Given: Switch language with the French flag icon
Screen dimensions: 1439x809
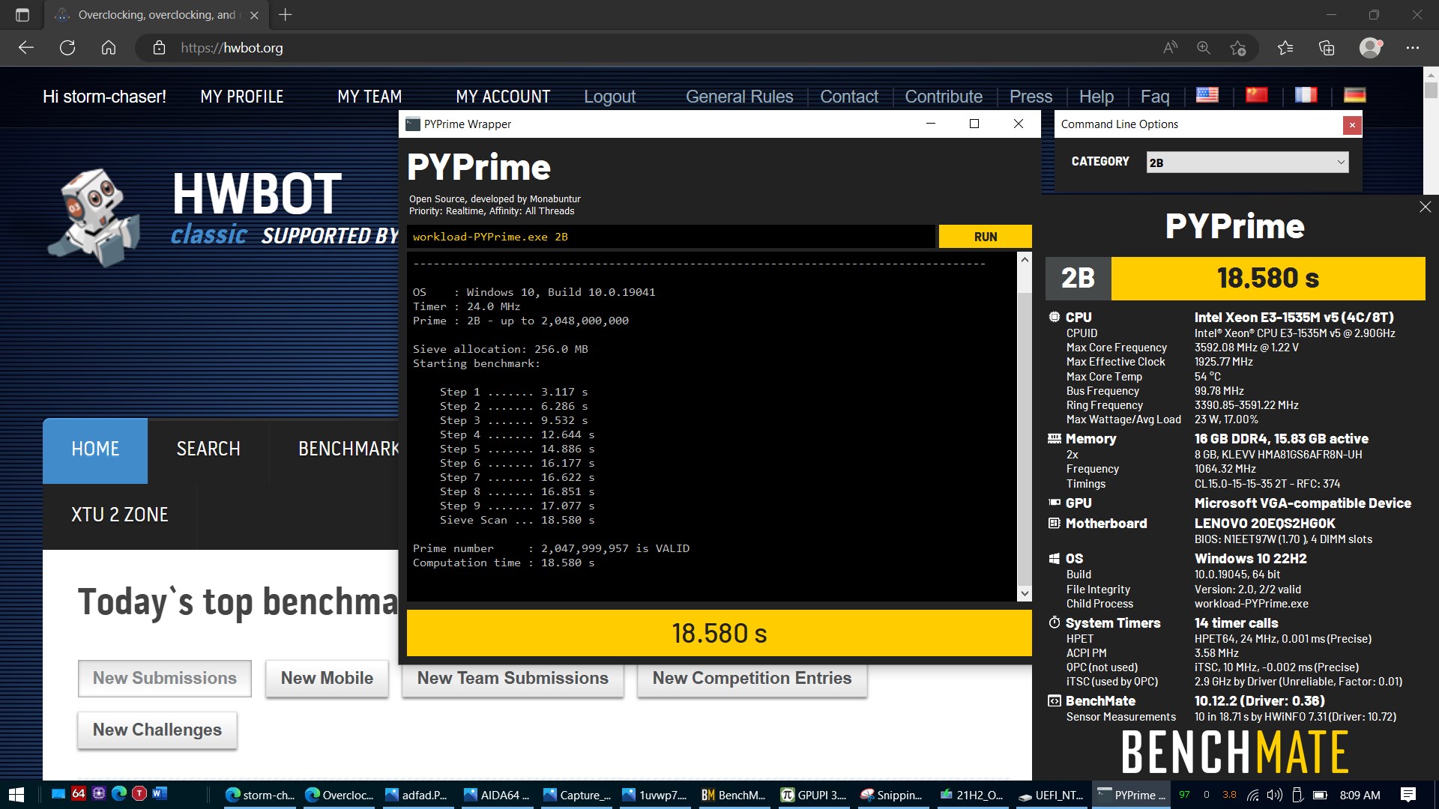Looking at the screenshot, I should (1306, 95).
